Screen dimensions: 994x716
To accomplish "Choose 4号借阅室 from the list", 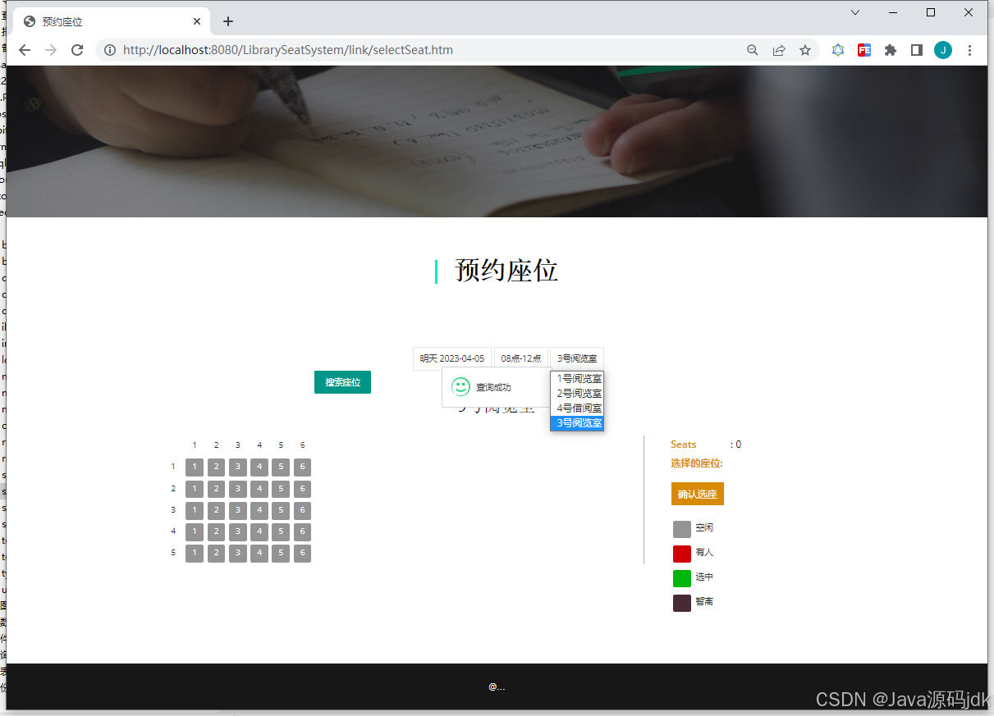I will coord(578,408).
